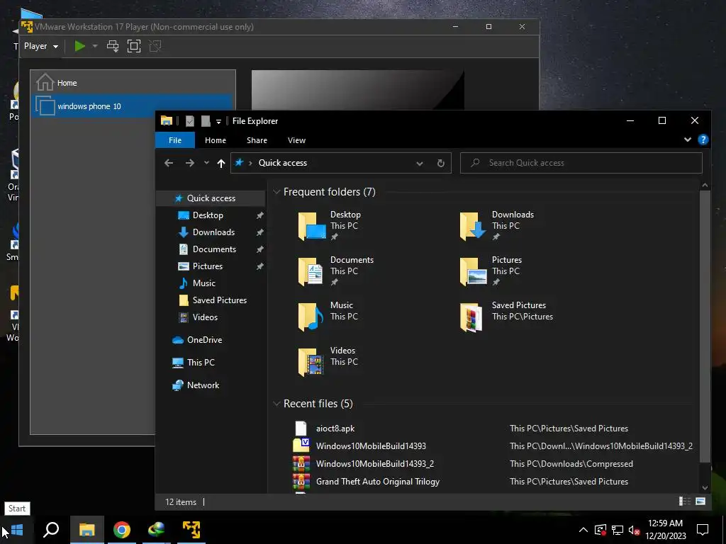Open the File tab in File Explorer
Viewport: 726px width, 544px height.
coord(175,140)
